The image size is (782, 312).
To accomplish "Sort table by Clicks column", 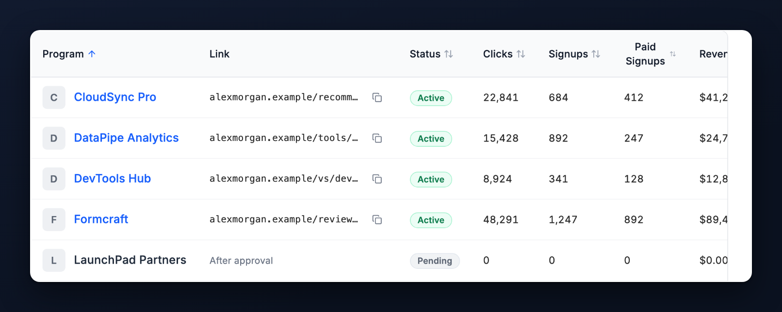I will (x=504, y=54).
